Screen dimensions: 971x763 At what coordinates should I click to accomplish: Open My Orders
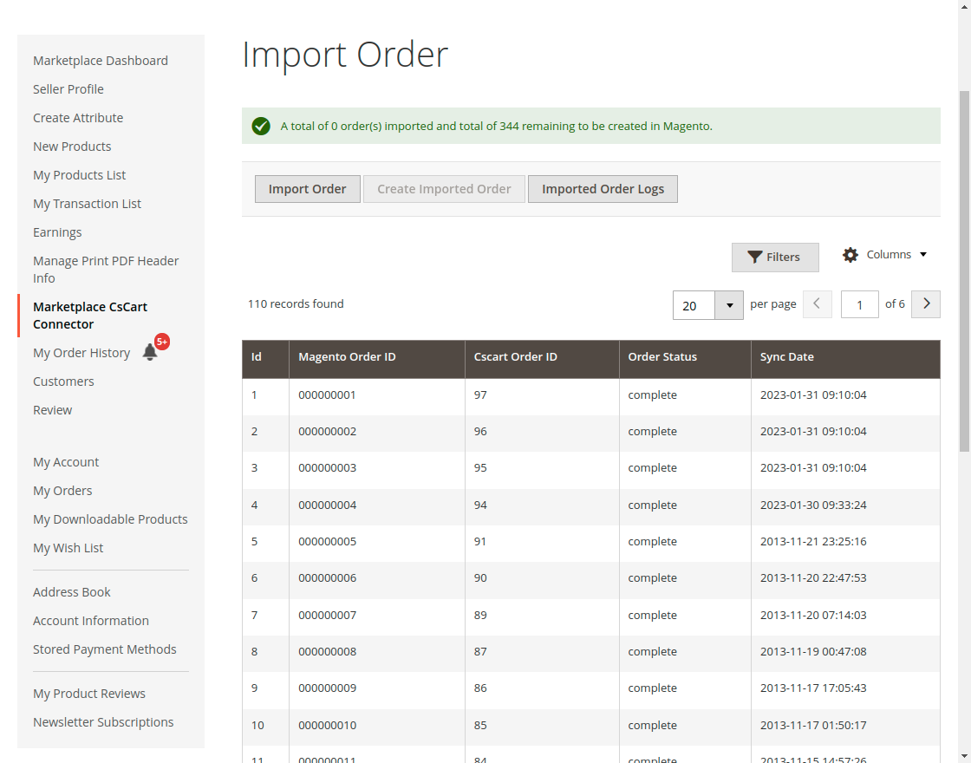[62, 491]
